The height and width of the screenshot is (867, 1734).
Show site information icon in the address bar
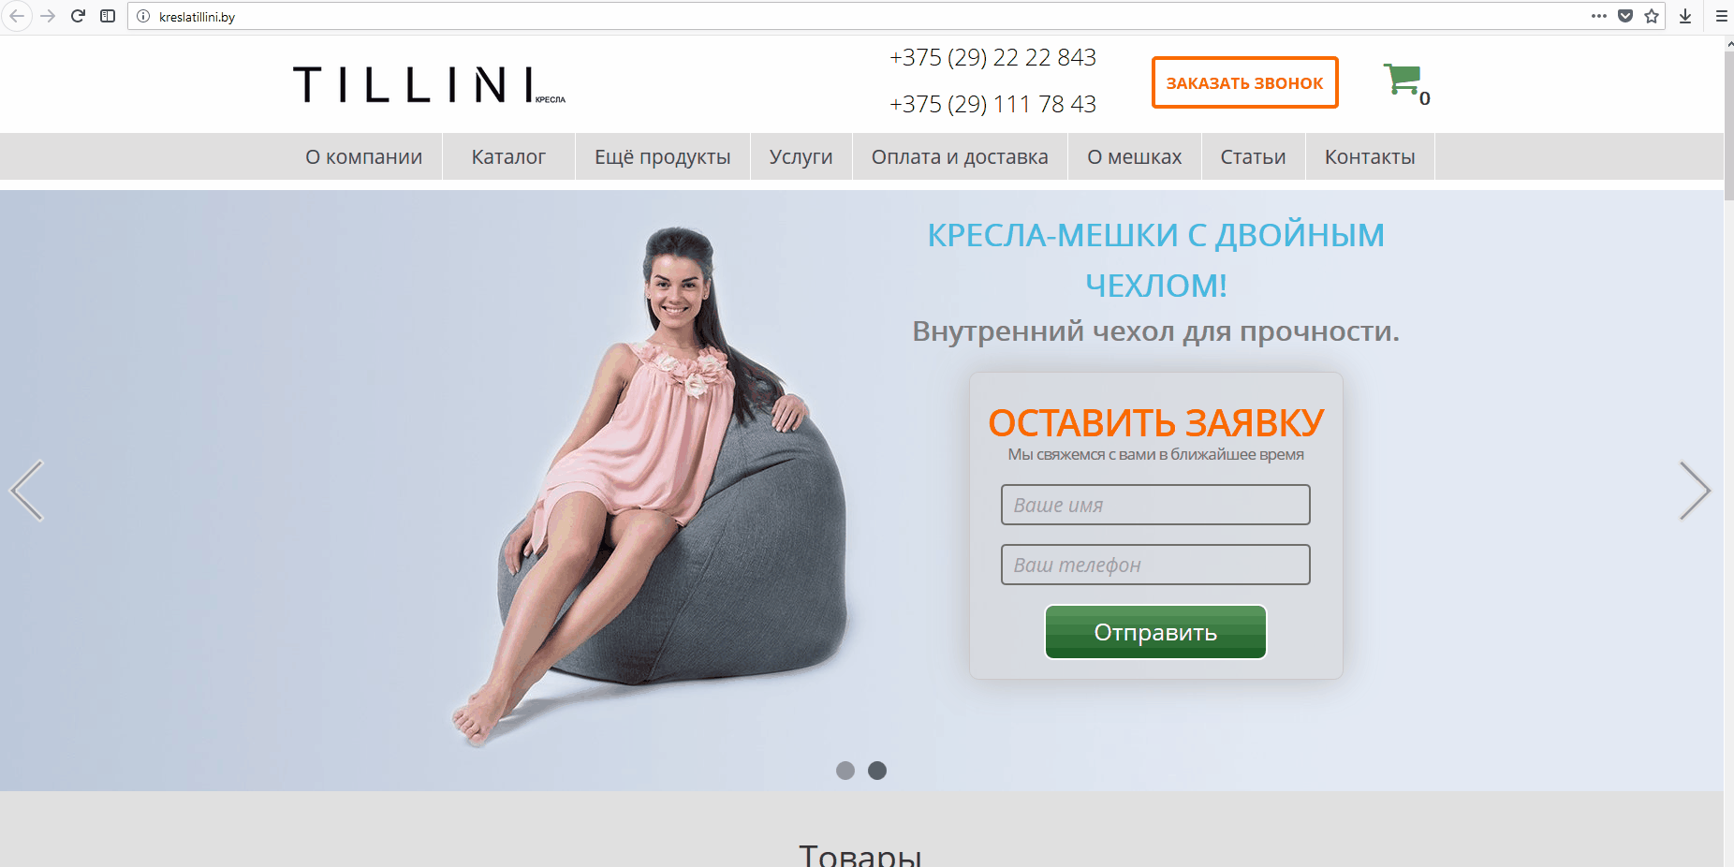pos(143,16)
